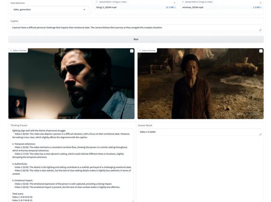Image resolution: width=271 pixels, height=202 pixels.
Task: Click the 12.1 MB download link
Action: coord(170,7)
